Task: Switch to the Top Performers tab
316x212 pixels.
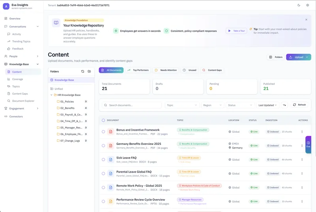Action: [138, 70]
